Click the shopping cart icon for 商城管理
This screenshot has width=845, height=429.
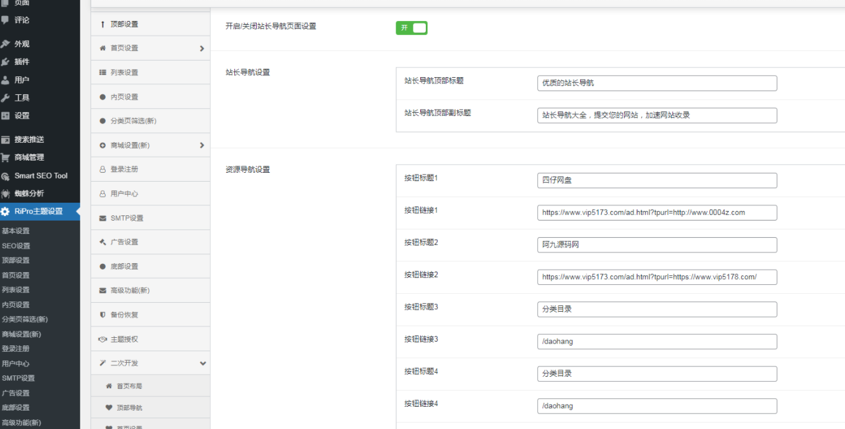tap(6, 157)
